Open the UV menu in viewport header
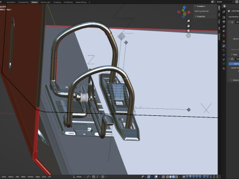The width and height of the screenshot is (239, 179). 49,177
